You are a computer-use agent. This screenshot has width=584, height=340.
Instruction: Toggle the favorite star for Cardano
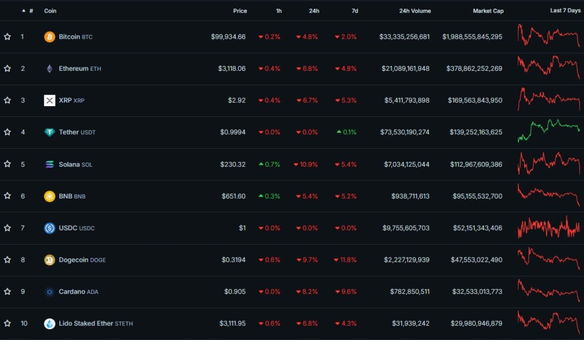click(x=7, y=292)
